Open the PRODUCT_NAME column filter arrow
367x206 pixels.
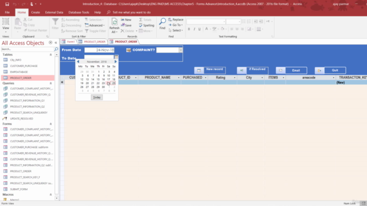pos(178,78)
